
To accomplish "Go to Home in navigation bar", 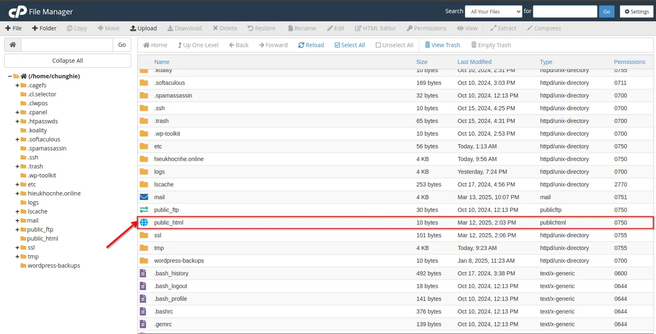I will pyautogui.click(x=155, y=45).
